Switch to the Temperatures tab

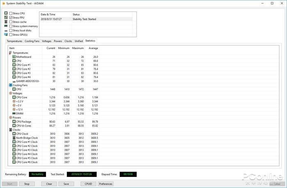(x=14, y=41)
